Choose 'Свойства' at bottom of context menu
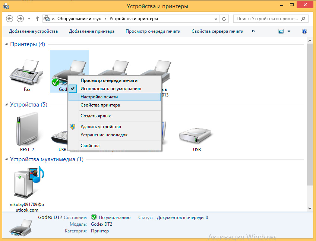 coord(114,146)
